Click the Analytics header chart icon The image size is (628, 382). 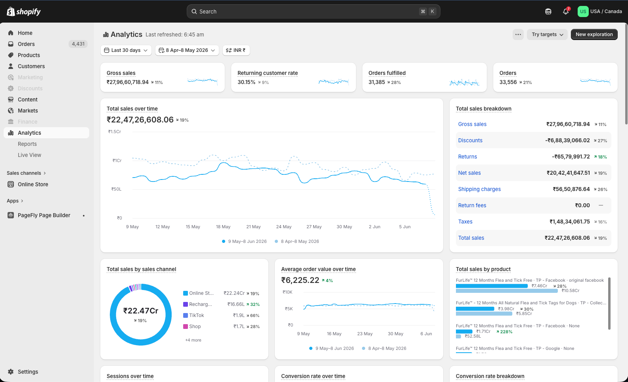pos(106,34)
